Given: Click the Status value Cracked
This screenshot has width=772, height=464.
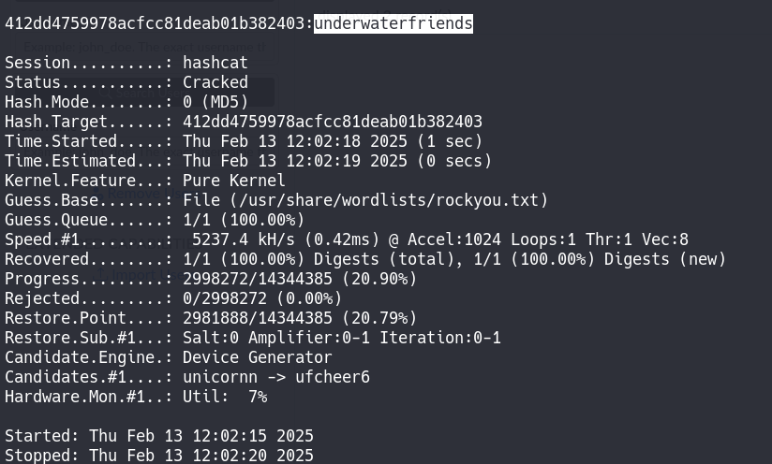Looking at the screenshot, I should 215,82.
